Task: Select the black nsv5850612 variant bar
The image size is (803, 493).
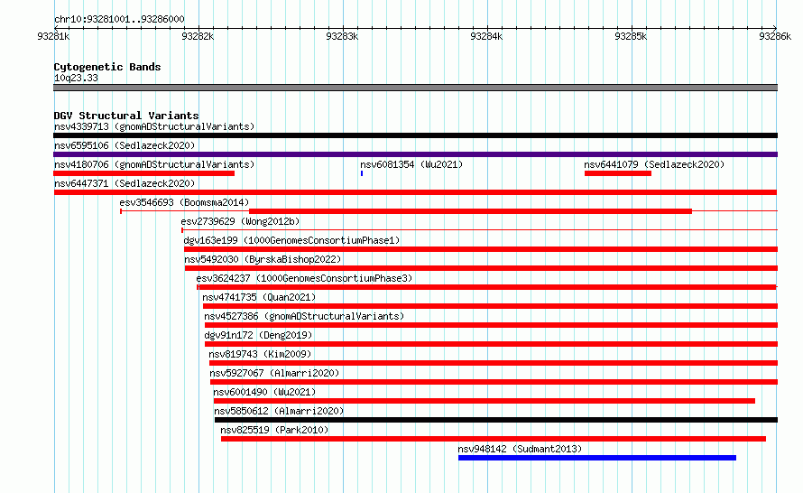Action: pos(496,420)
